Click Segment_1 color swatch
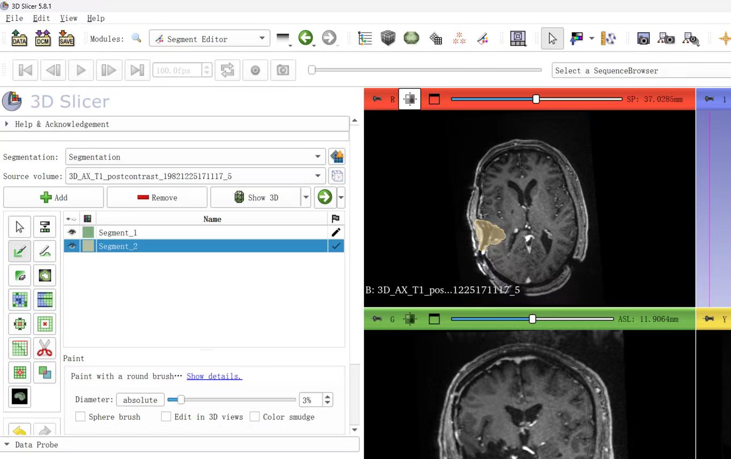 88,232
